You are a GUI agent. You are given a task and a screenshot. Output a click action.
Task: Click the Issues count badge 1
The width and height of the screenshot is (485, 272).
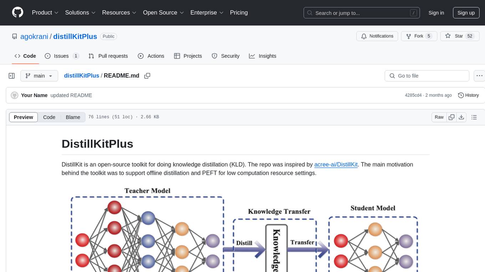tap(76, 56)
